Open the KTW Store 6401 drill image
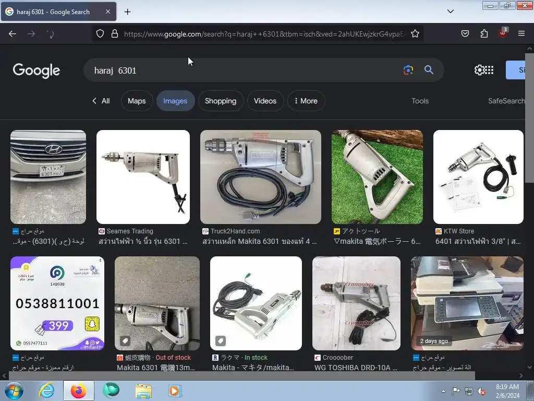Image resolution: width=534 pixels, height=401 pixels. coord(478,177)
